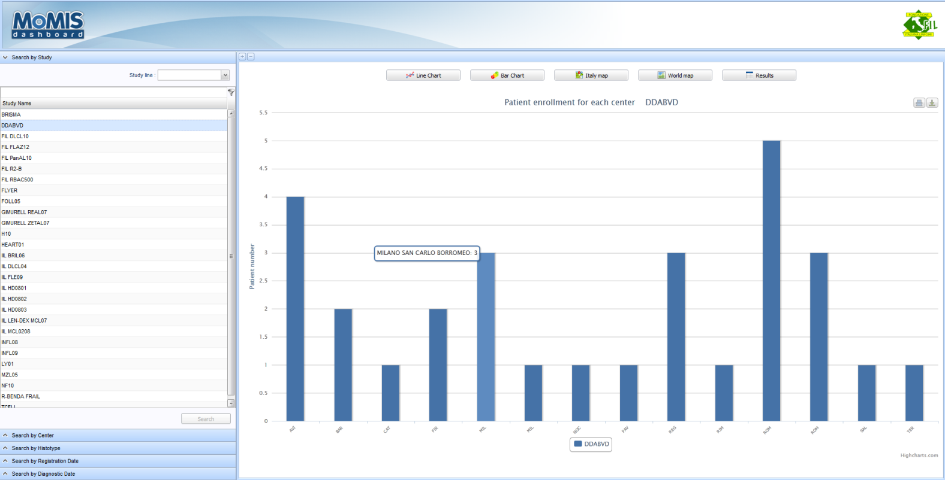
Task: Select the INFL08 study
Action: (x=114, y=342)
